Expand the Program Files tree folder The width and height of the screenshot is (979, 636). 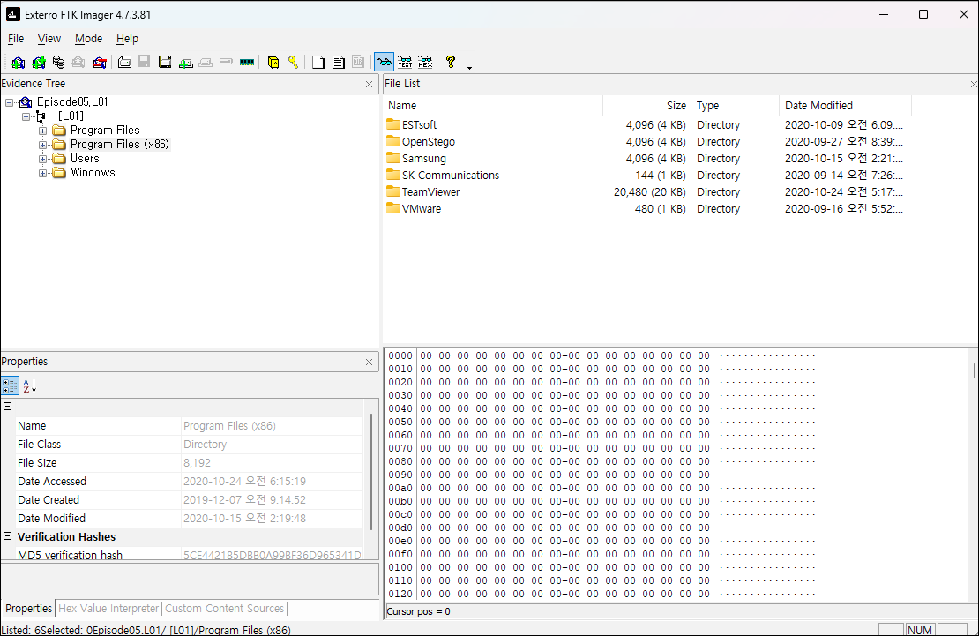(x=42, y=131)
